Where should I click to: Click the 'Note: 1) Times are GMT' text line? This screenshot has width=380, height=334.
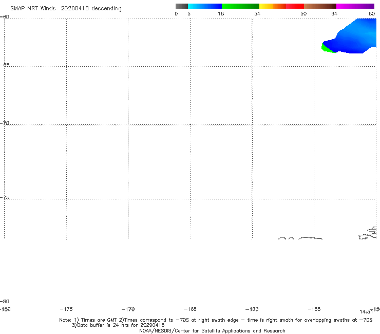pos(216,320)
